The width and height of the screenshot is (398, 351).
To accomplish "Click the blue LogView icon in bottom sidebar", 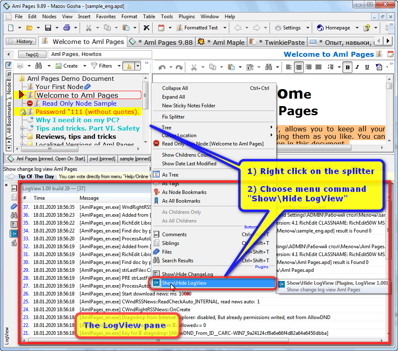I will click(x=14, y=233).
